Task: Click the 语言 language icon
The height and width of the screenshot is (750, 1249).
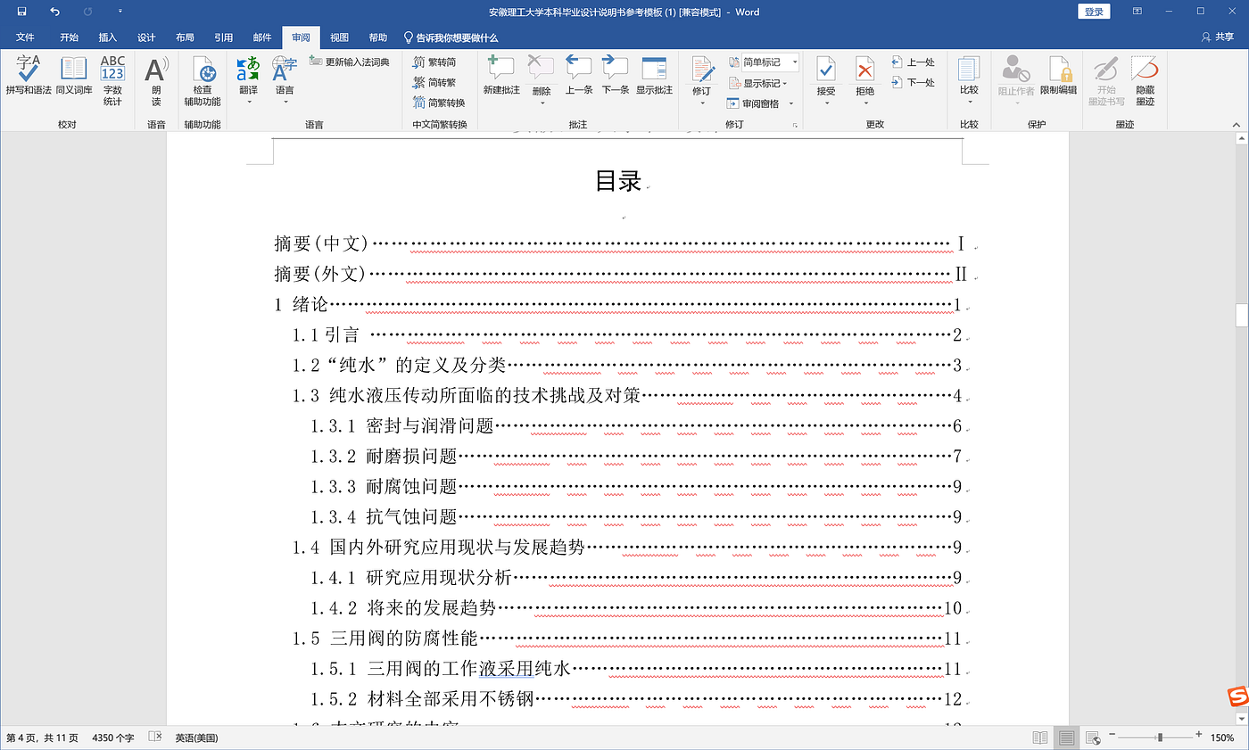Action: pos(285,70)
